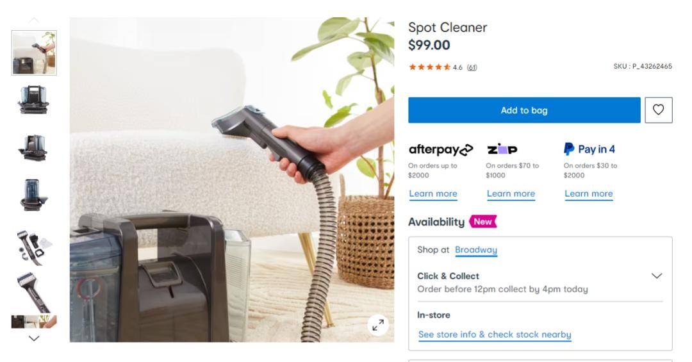Open Pay in 4 Learn more link

(588, 193)
